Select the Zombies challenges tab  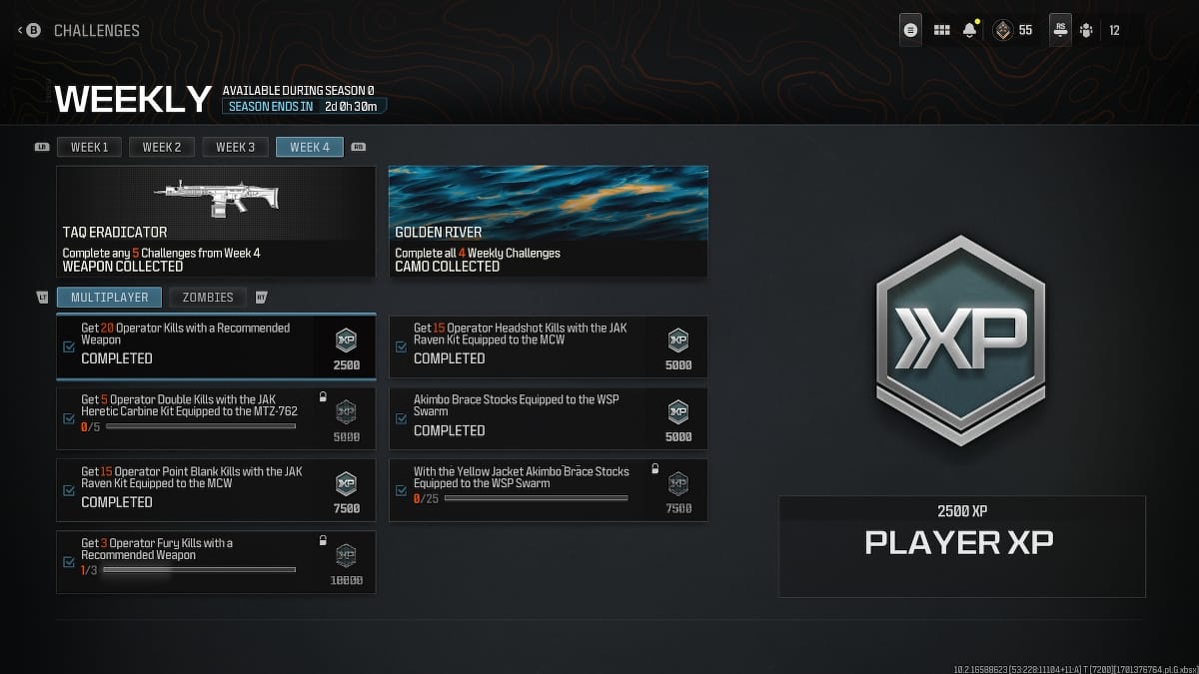[x=208, y=297]
